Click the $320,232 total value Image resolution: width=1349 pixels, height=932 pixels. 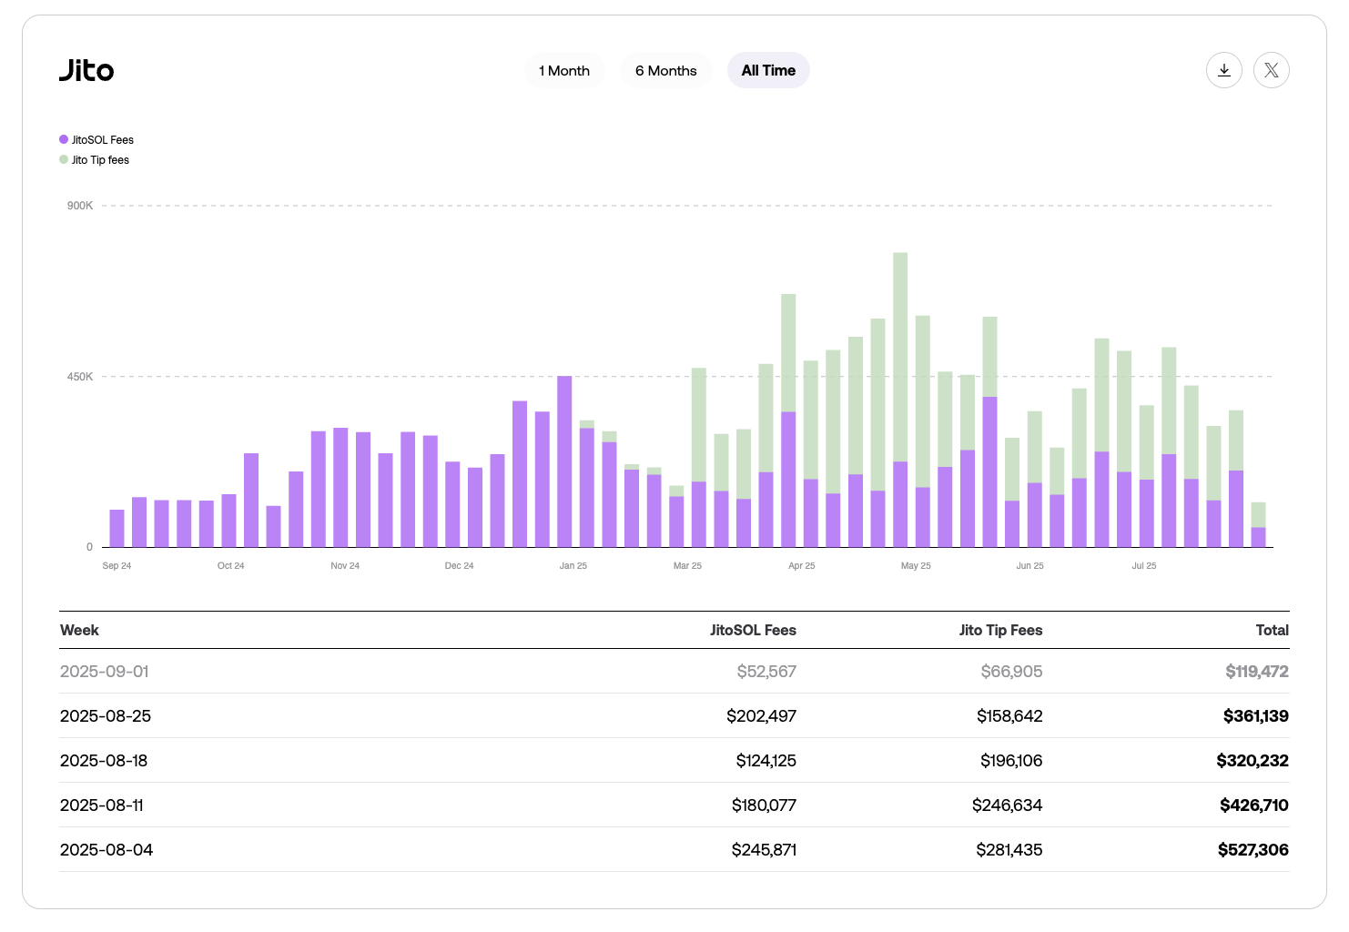(x=1252, y=760)
